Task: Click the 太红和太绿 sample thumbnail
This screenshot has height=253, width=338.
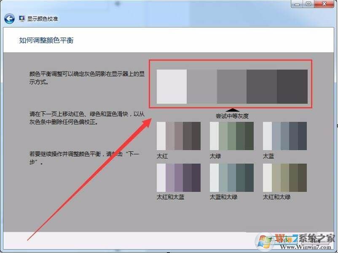Action: click(284, 178)
